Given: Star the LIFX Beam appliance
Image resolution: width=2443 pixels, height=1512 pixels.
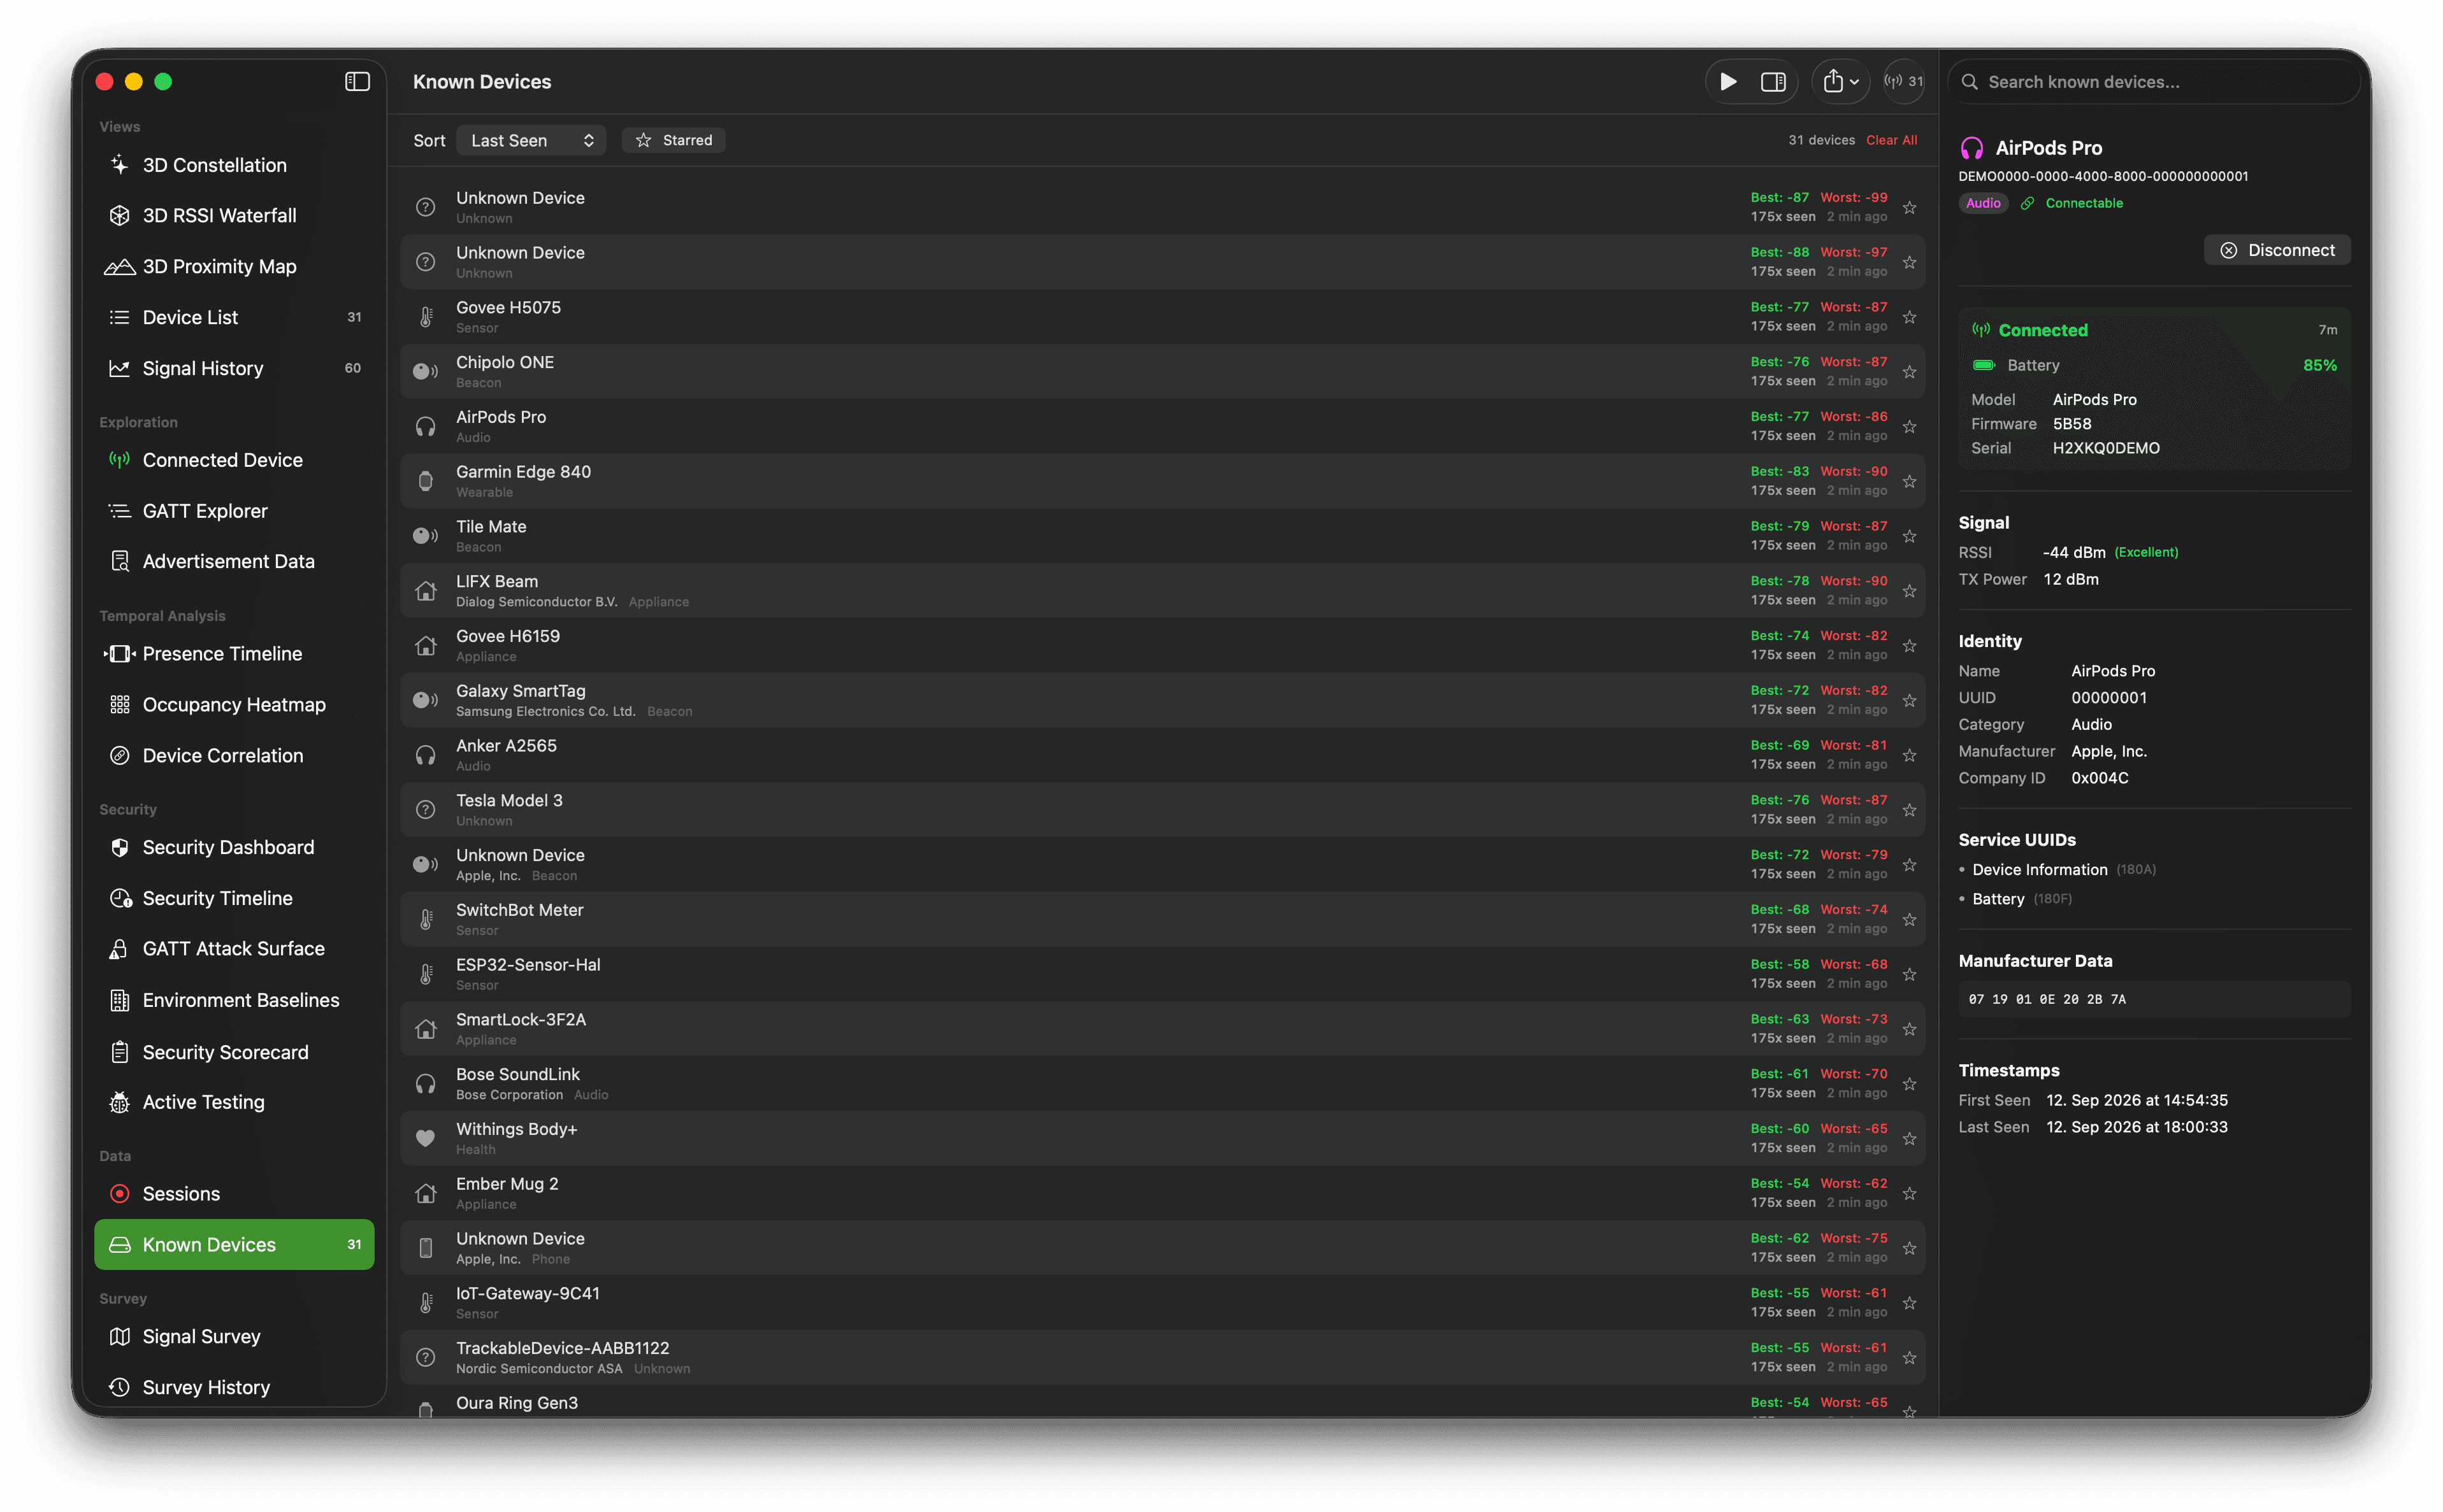Looking at the screenshot, I should (x=1910, y=592).
